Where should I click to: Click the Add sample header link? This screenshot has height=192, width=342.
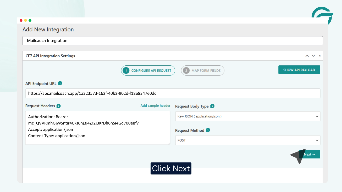155,105
